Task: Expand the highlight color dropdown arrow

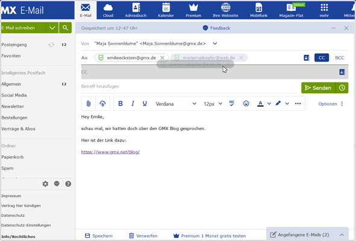Action: tap(287, 104)
